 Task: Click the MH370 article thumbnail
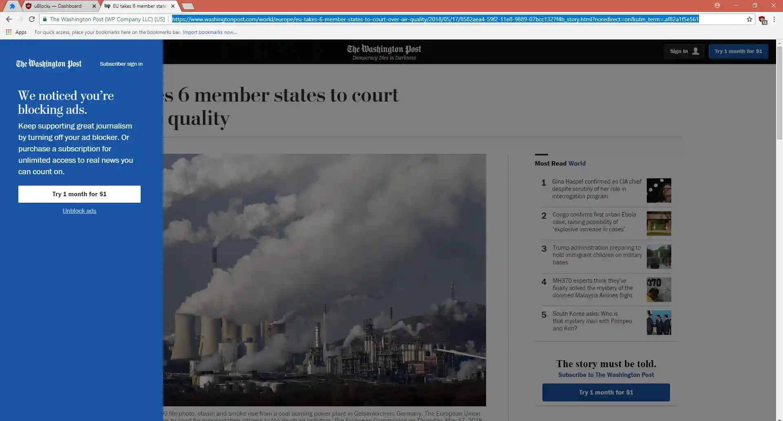659,289
